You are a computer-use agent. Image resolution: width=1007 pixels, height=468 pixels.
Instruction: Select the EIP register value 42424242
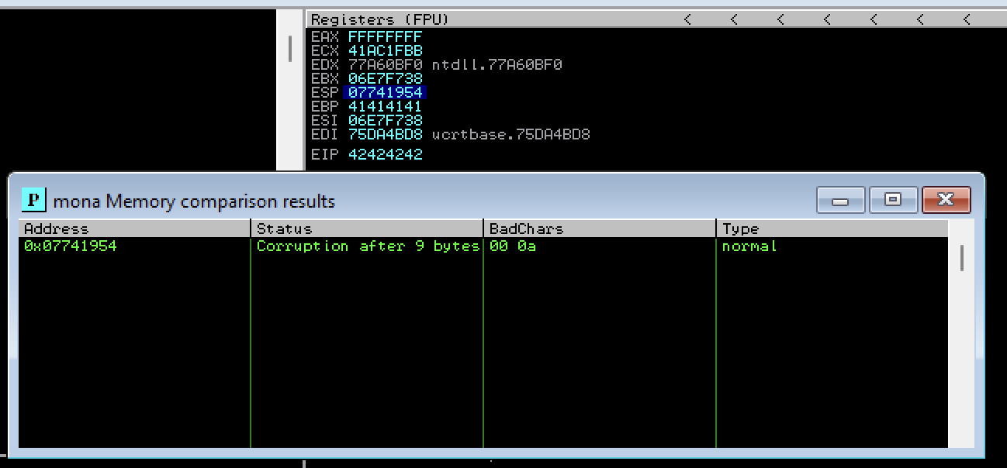click(385, 154)
